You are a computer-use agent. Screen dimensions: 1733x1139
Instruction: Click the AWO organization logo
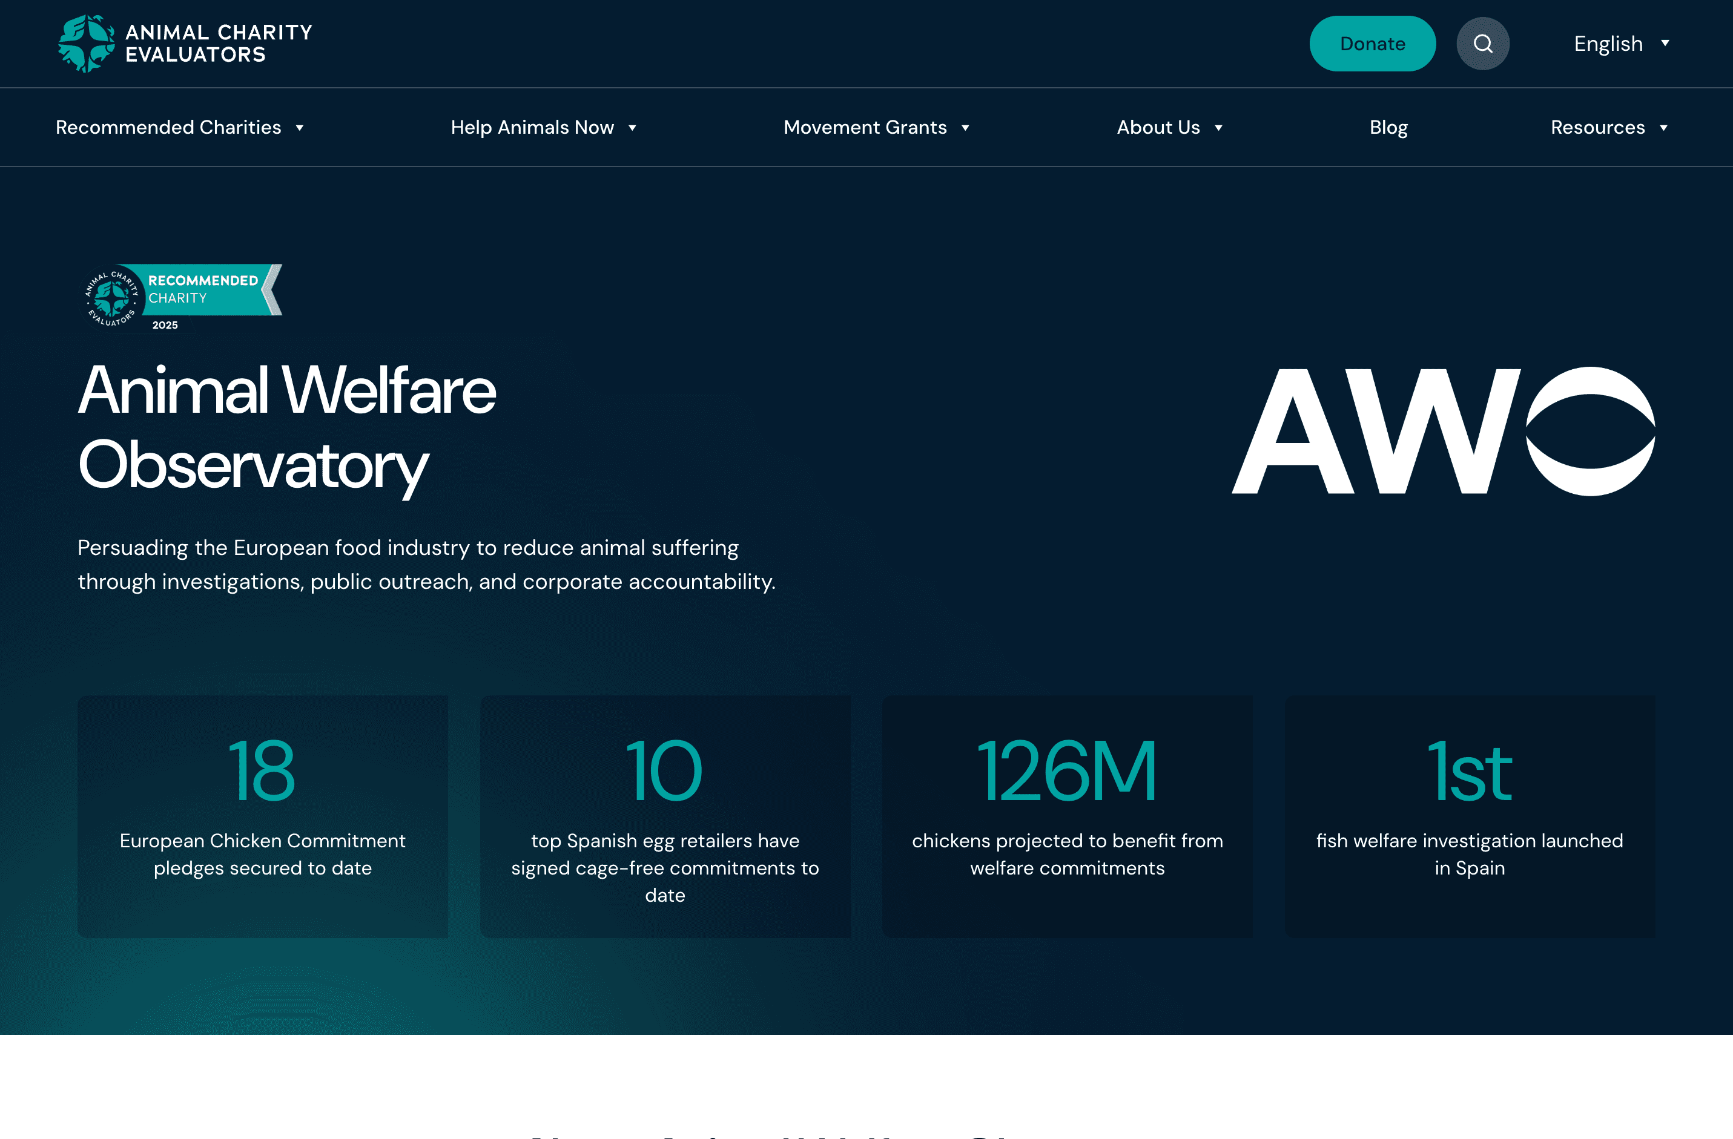tap(1443, 431)
